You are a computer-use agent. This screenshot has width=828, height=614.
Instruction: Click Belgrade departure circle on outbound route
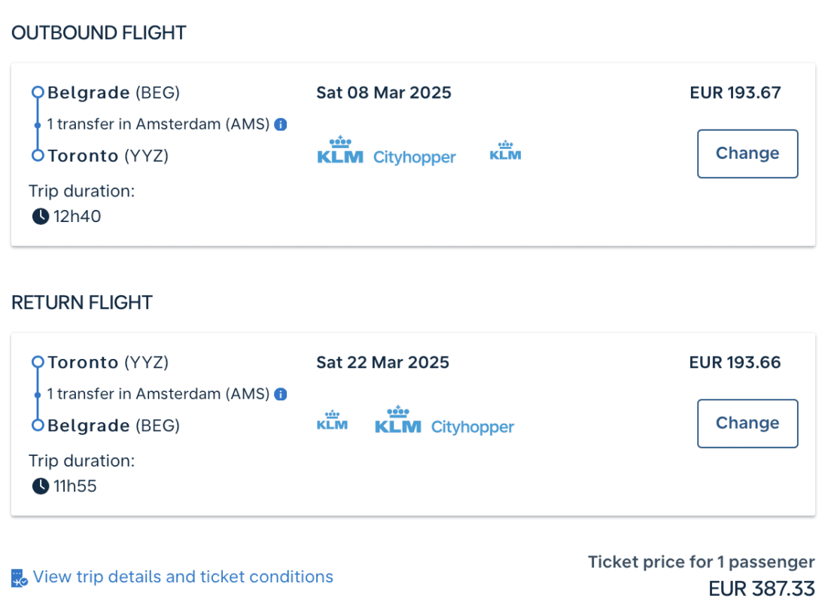pyautogui.click(x=38, y=93)
